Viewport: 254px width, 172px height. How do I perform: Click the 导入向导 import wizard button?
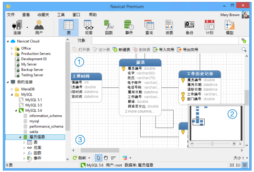pyautogui.click(x=164, y=50)
